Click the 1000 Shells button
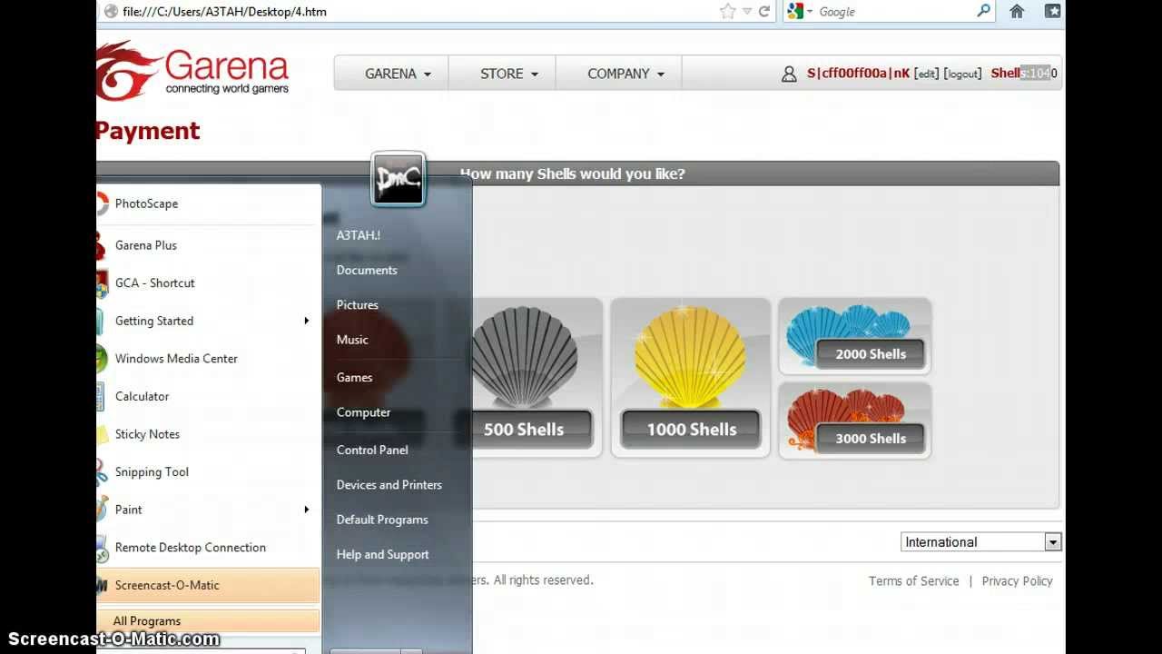The height and width of the screenshot is (654, 1162). coord(691,430)
